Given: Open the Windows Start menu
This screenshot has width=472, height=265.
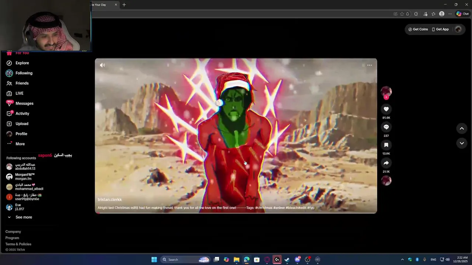Looking at the screenshot, I should (154, 259).
